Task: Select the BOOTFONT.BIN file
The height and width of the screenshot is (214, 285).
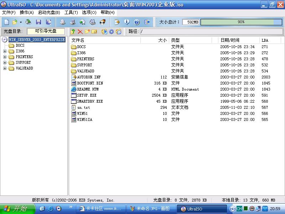Action: pyautogui.click(x=90, y=83)
